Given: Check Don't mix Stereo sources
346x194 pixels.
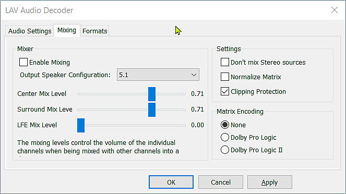Looking at the screenshot, I should 224,63.
